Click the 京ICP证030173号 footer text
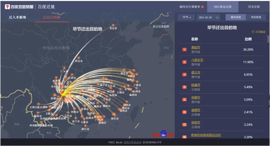Image resolution: width=270 pixels, height=146 pixels. [152, 142]
